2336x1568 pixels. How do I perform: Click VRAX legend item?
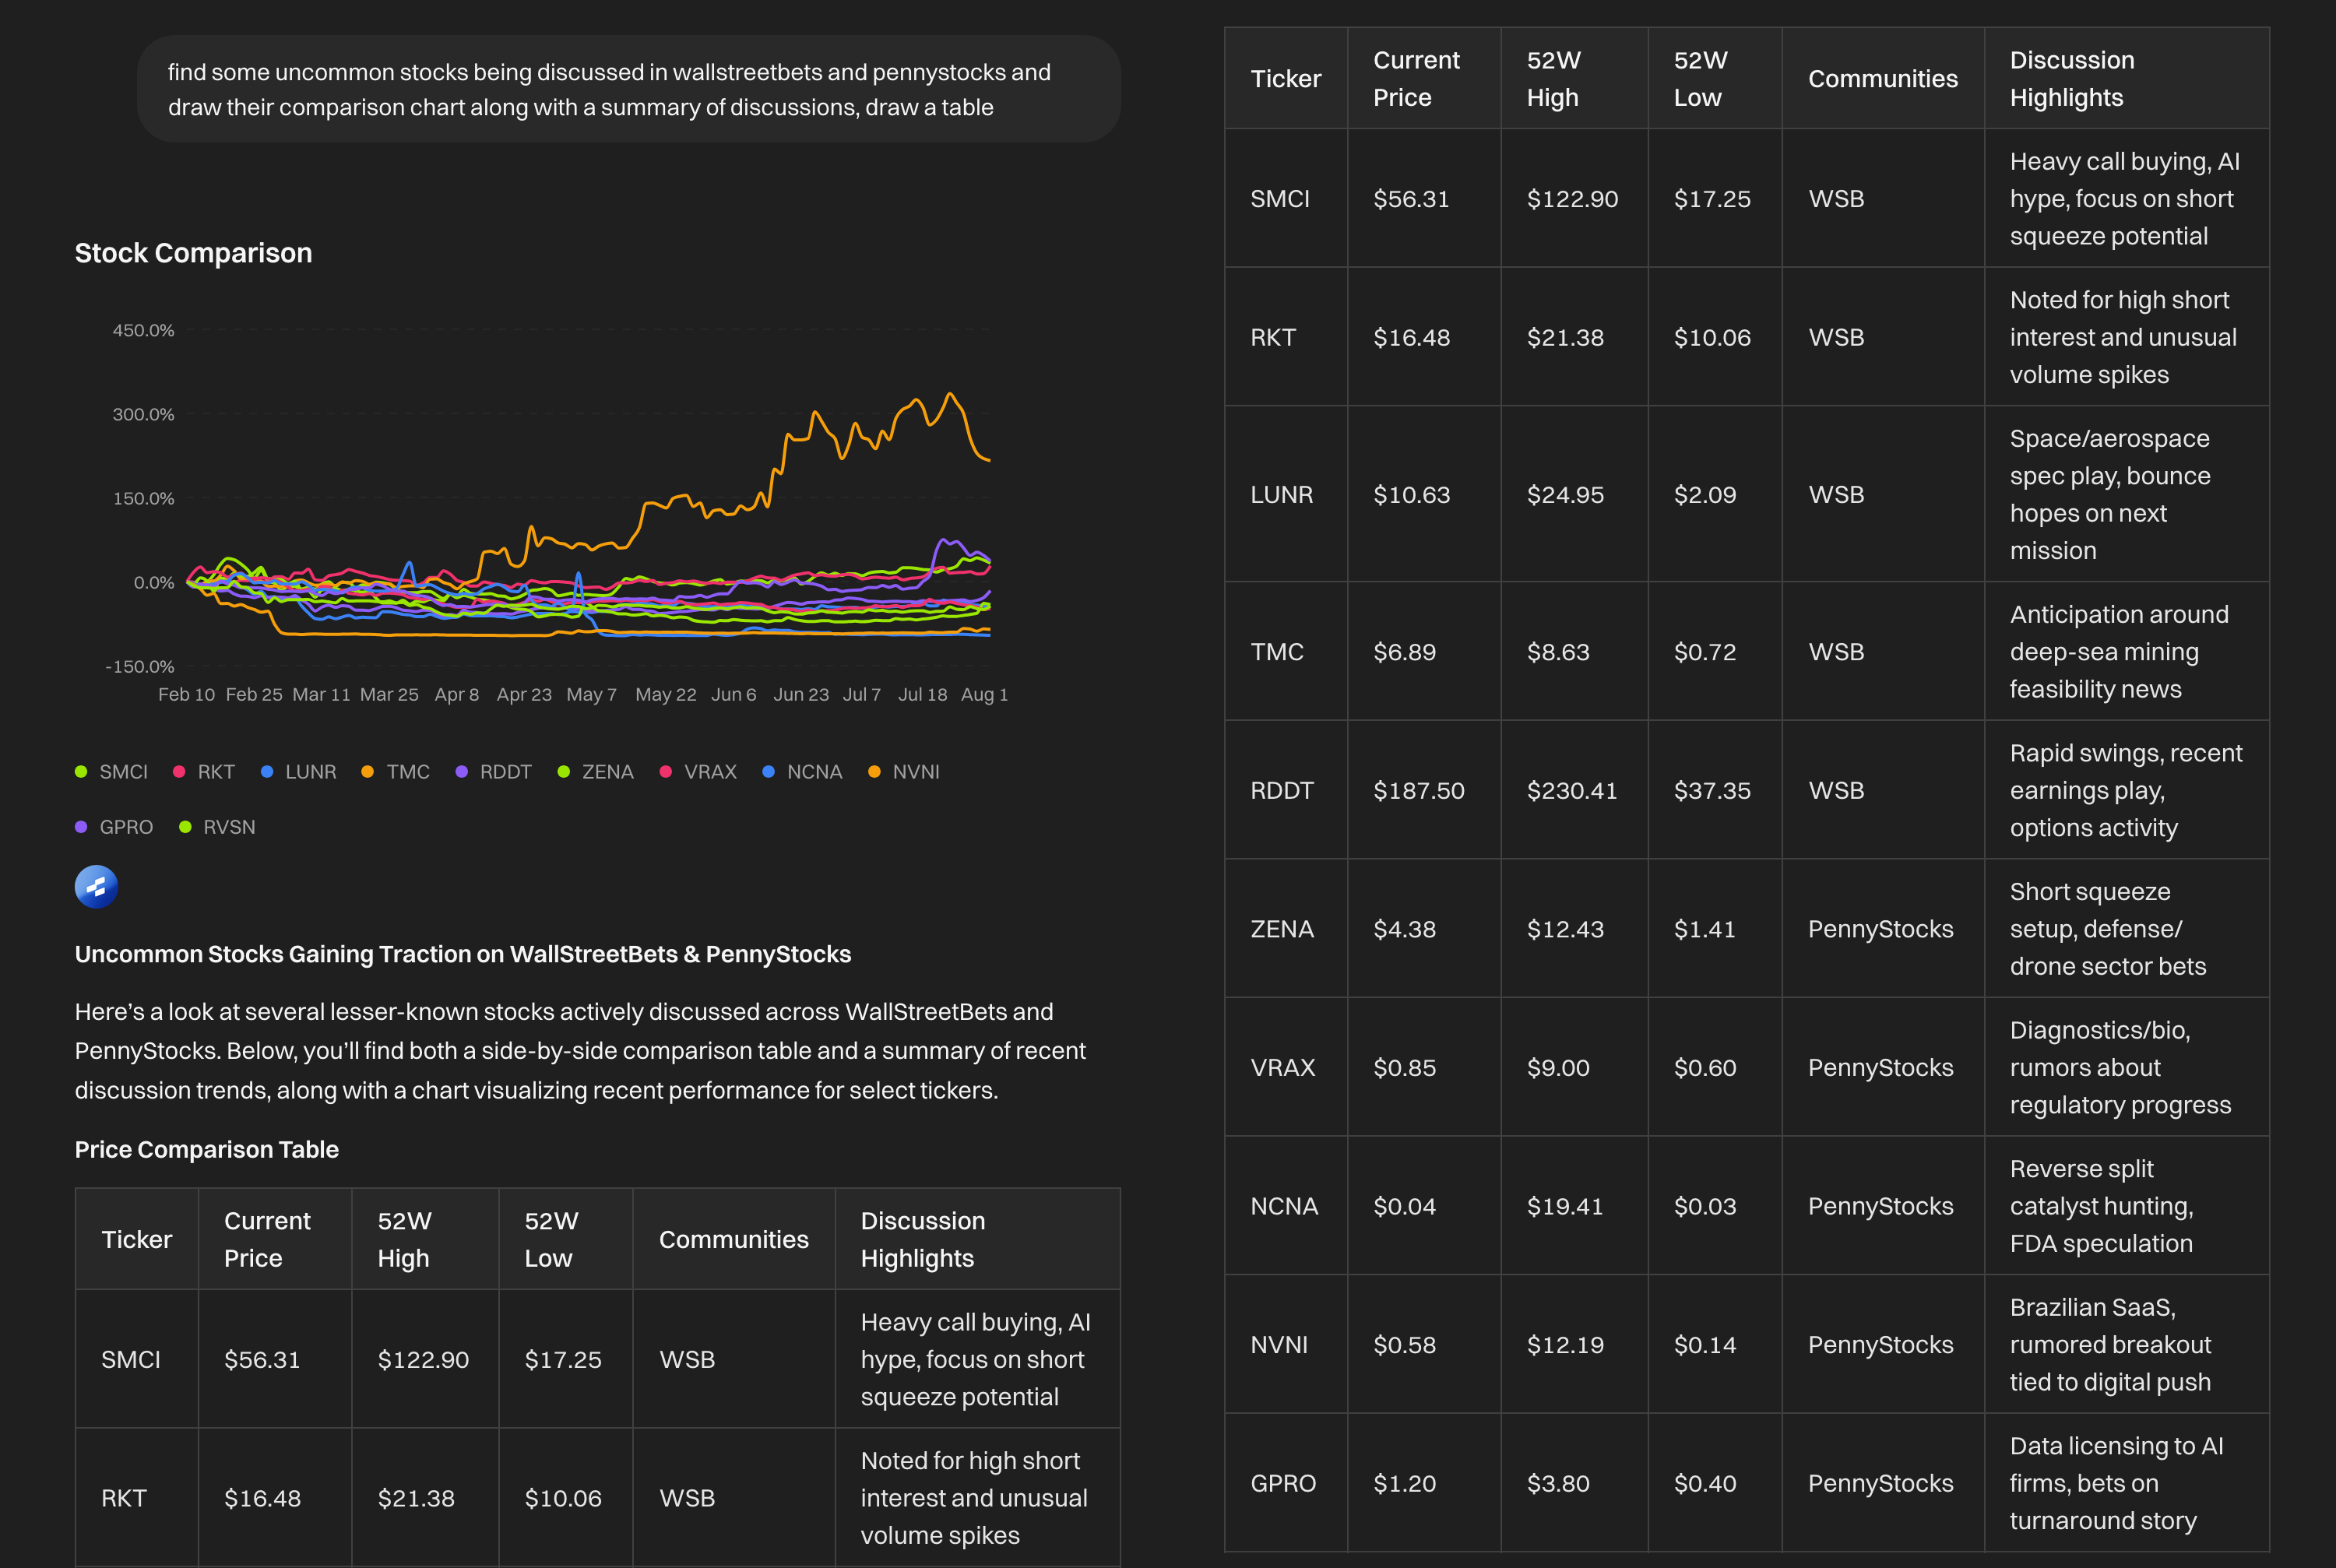709,772
